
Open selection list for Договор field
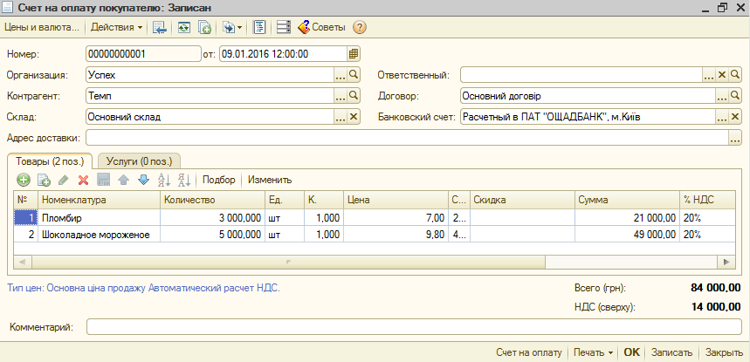tap(722, 95)
